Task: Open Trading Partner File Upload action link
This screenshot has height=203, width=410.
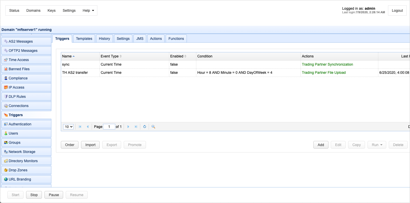Action: pos(324,73)
